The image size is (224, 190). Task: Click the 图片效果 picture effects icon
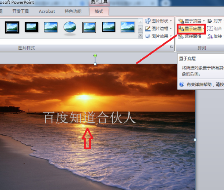[x=148, y=36]
